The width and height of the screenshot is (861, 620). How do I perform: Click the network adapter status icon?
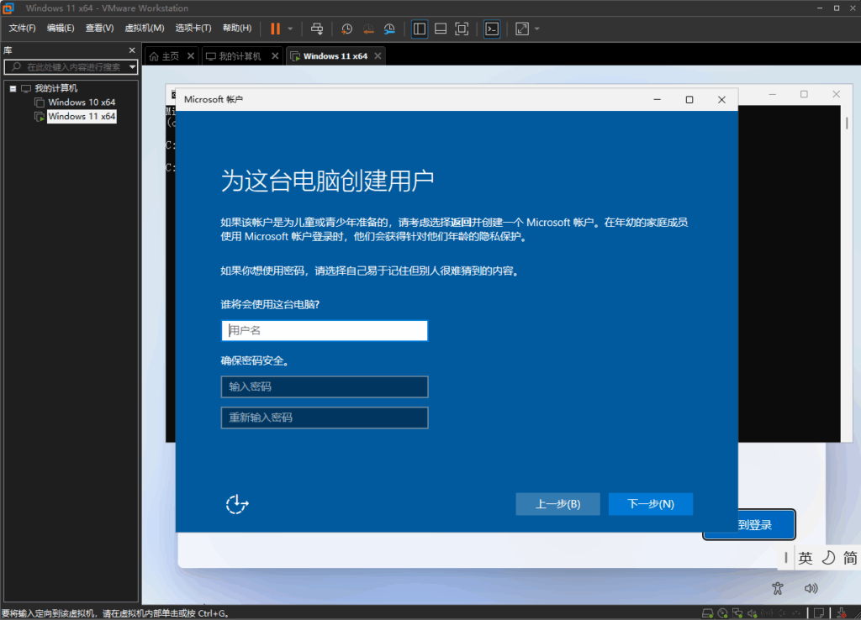click(x=737, y=613)
